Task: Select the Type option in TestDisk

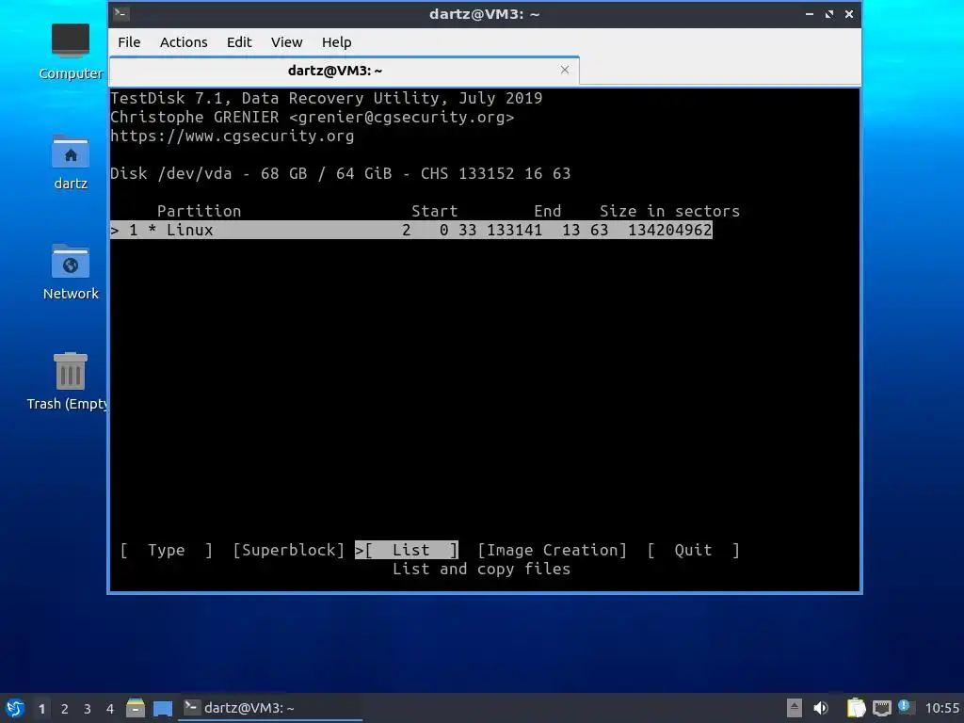Action: [x=166, y=550]
